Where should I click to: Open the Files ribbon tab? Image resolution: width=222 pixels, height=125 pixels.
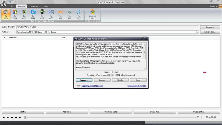[x=12, y=6]
